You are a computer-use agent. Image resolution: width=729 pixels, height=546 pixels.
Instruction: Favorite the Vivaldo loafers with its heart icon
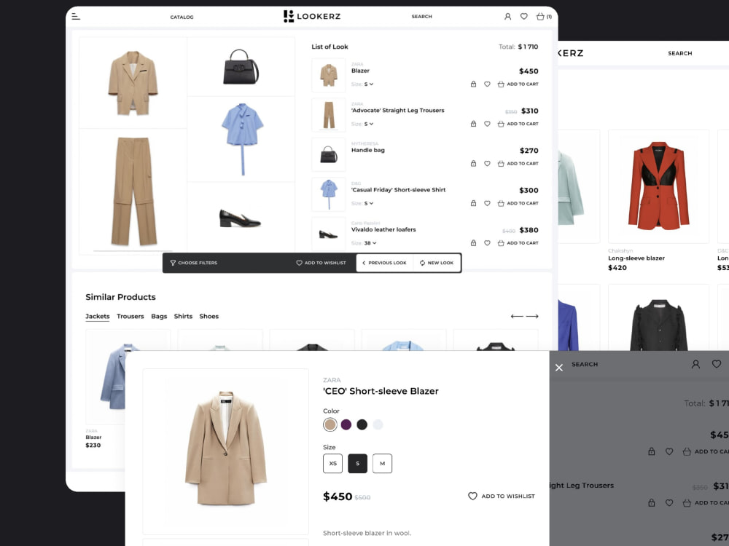pos(487,243)
